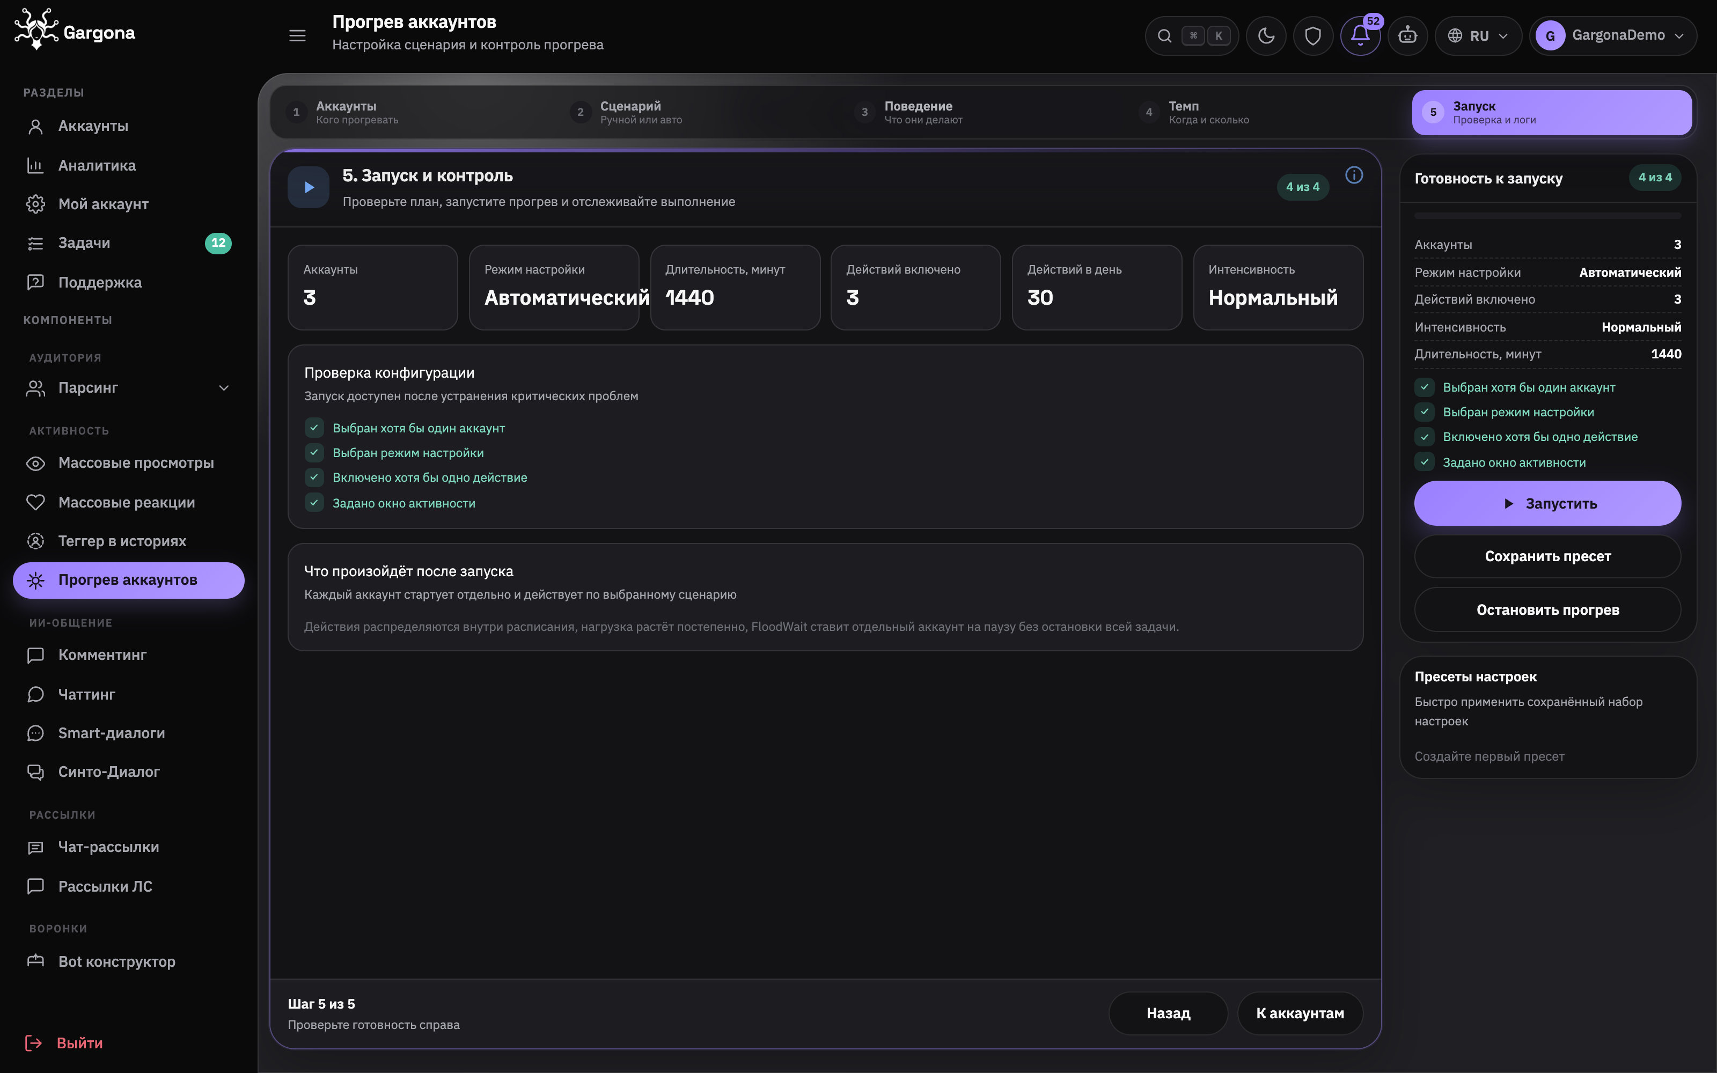The image size is (1717, 1073).
Task: Open Теггер в историях
Action: tap(128, 541)
